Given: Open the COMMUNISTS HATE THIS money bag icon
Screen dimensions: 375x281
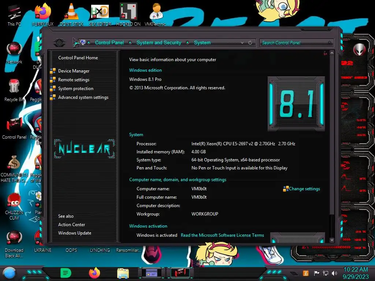Looking at the screenshot, I should pyautogui.click(x=14, y=169).
